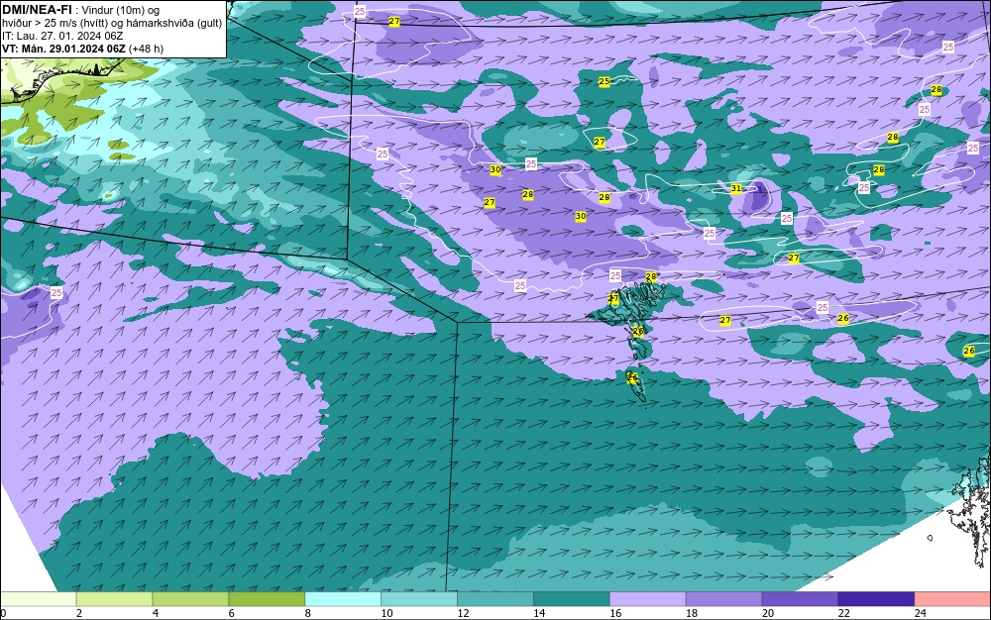Click the legend scale number 6

tap(232, 613)
